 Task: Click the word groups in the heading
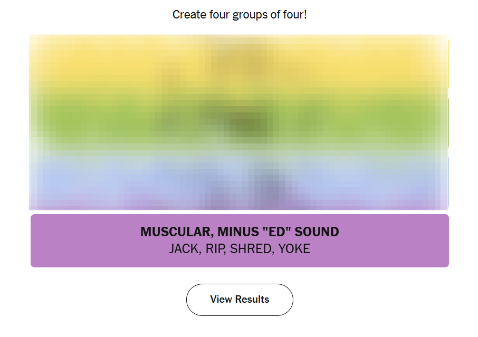point(250,15)
